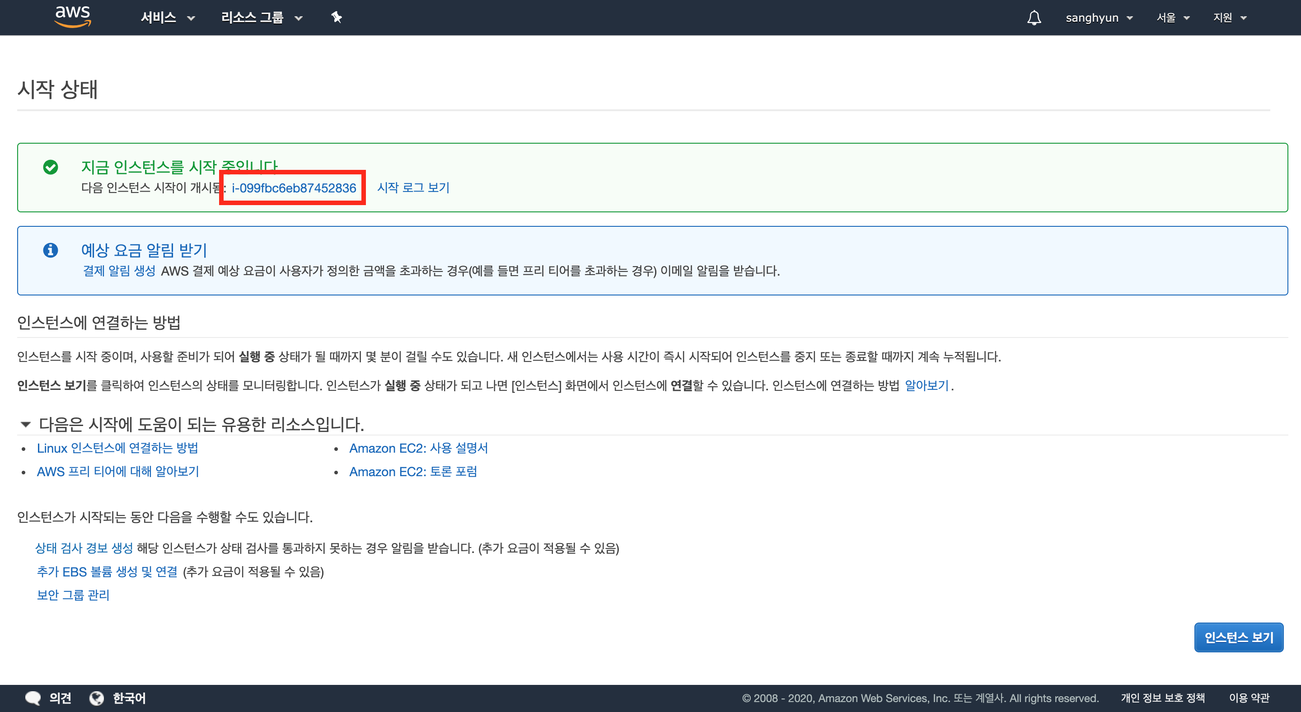Open Linux 인스턴스에 연결하는 방법 link

(117, 448)
